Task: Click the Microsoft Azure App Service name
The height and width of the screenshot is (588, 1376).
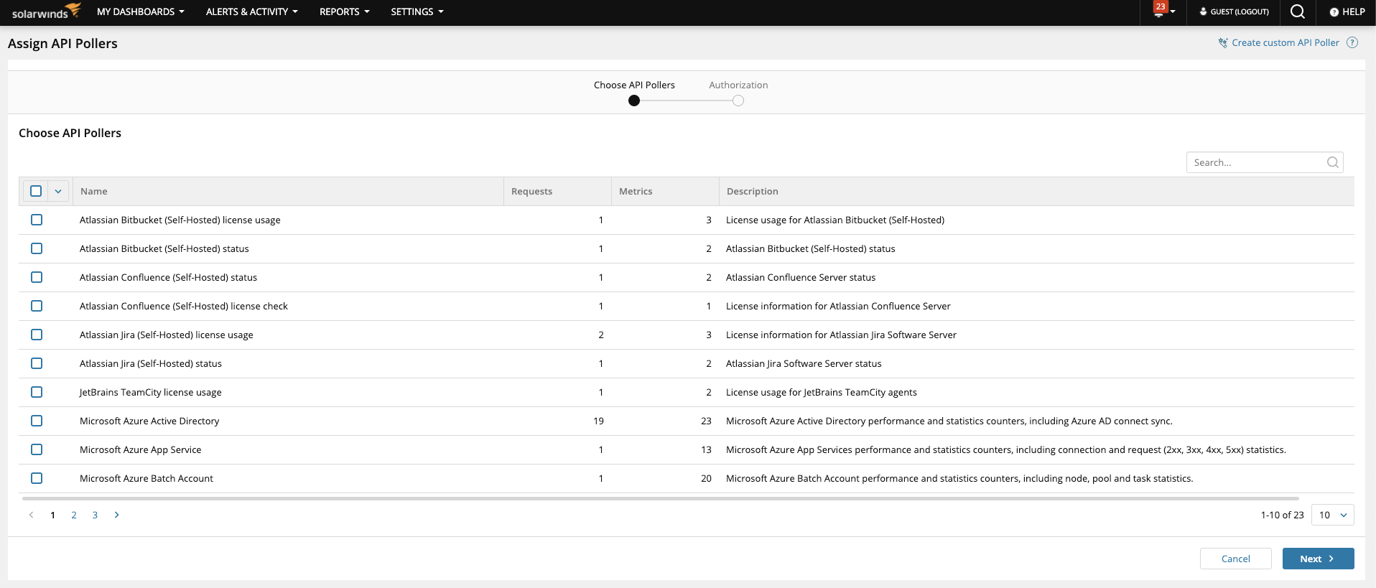Action: [141, 449]
